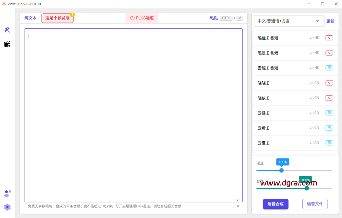Open the film clapper icon in the sidebar

[7, 44]
